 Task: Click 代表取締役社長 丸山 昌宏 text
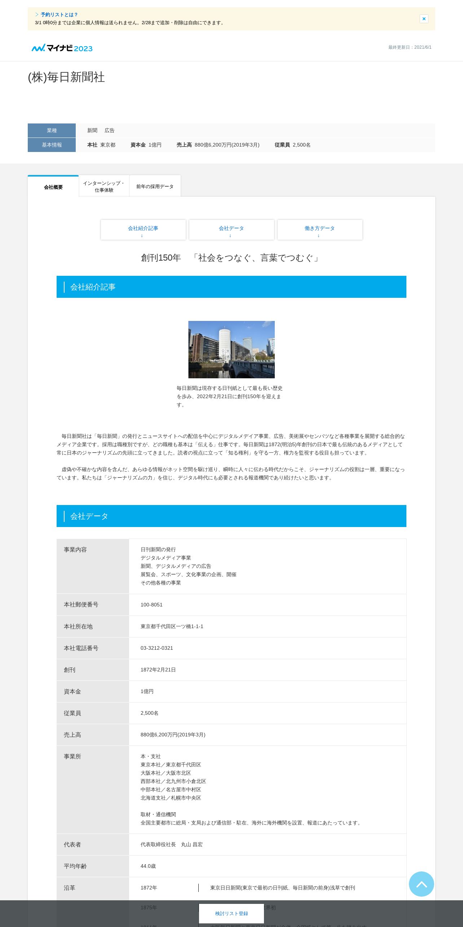point(172,844)
